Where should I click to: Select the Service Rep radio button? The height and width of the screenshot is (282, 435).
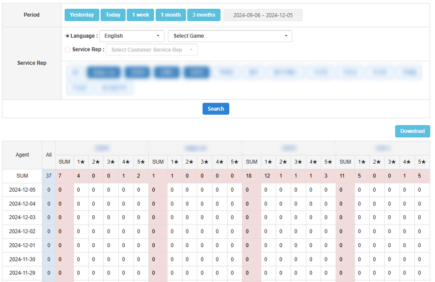(68, 50)
